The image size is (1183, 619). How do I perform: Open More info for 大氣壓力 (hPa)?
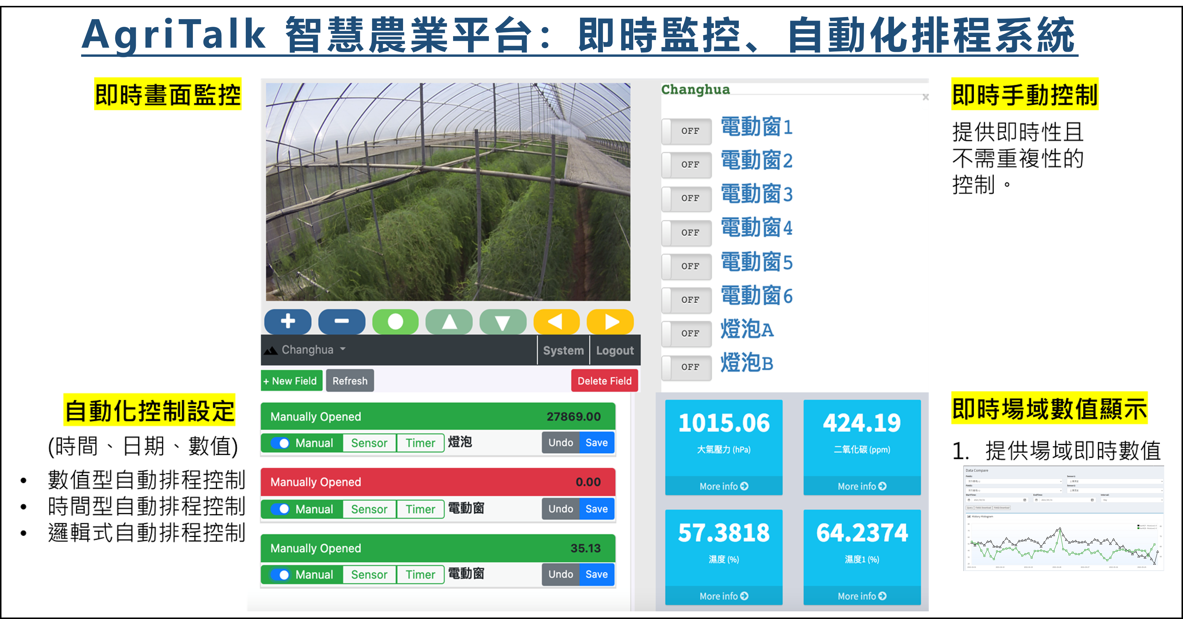(724, 486)
